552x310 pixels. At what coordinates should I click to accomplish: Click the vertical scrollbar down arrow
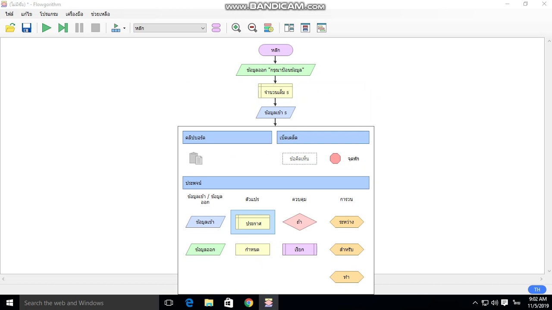(x=549, y=271)
